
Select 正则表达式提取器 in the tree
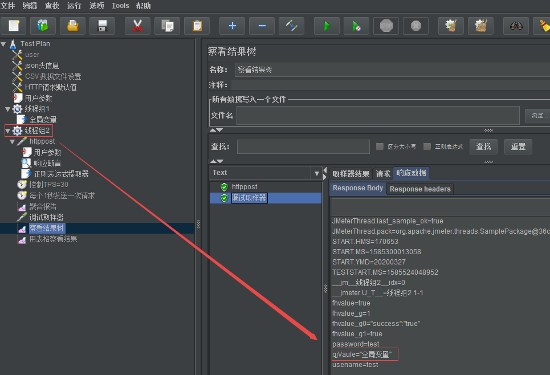(61, 174)
